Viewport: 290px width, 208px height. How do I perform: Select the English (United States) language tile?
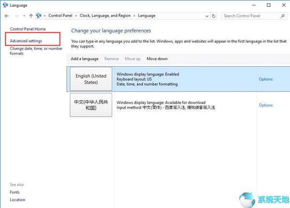point(91,79)
